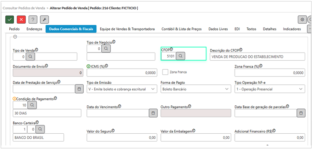
Task: Click the Valor do Seguro input field
Action: coord(122,138)
